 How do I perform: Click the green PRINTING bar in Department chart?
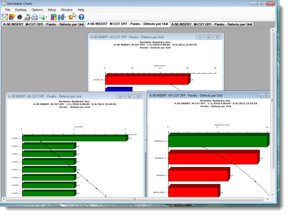pyautogui.click(x=219, y=140)
